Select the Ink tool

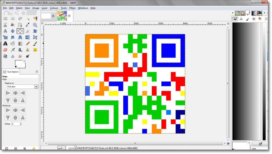point(20,50)
